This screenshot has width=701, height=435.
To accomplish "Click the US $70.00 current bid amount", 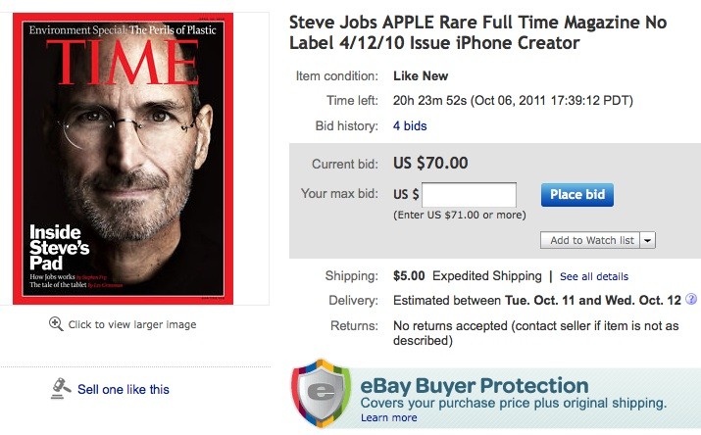I will (430, 163).
